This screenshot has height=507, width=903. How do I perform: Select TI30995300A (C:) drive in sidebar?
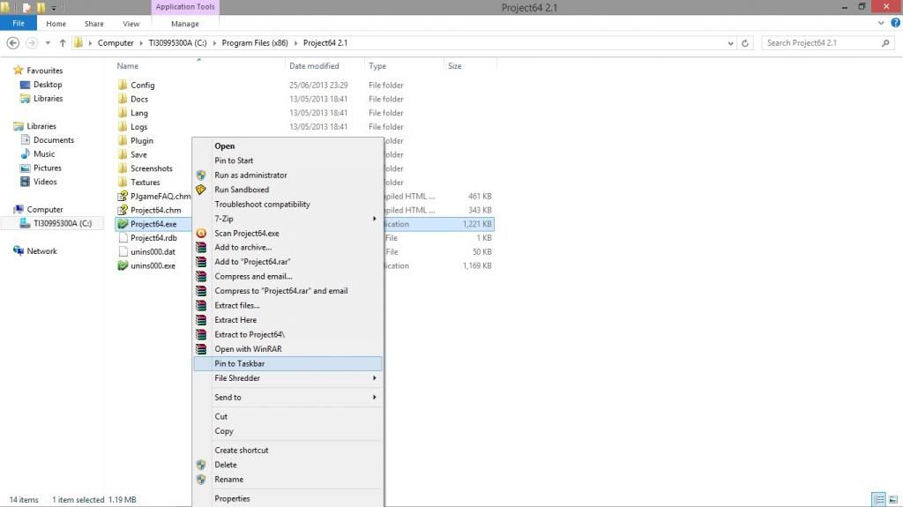click(x=63, y=224)
